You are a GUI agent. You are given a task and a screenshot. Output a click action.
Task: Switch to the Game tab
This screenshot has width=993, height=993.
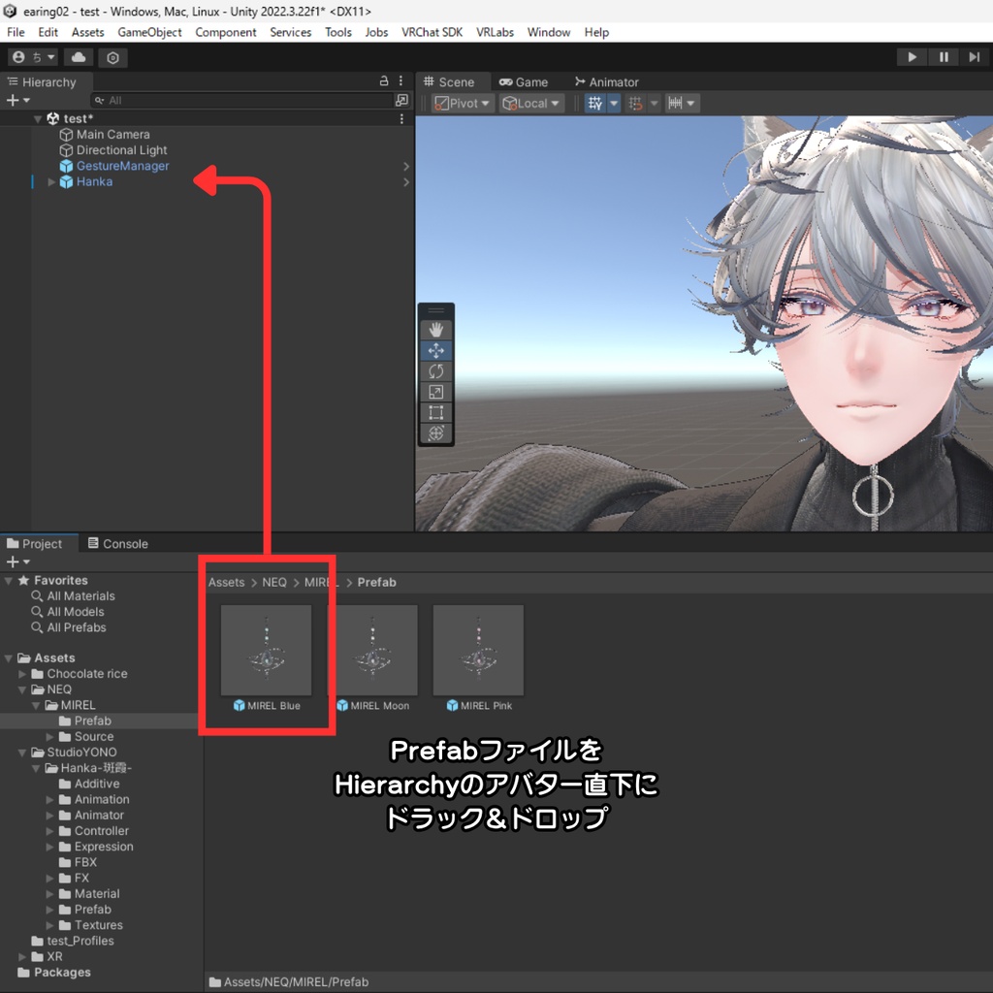pos(524,81)
